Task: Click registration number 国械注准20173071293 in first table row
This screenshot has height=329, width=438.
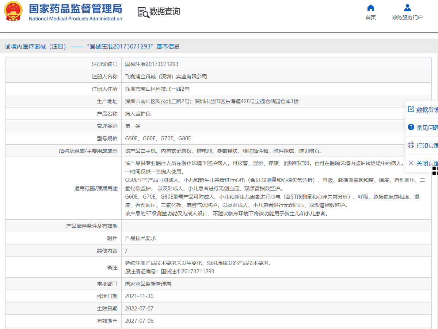Action: click(x=152, y=64)
